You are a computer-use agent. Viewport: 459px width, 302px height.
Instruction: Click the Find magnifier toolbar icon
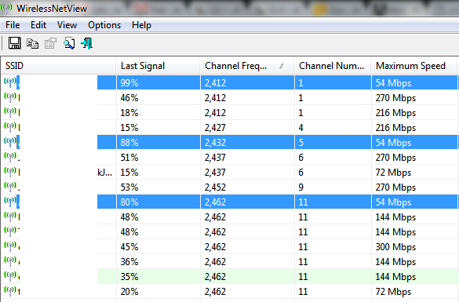click(69, 43)
